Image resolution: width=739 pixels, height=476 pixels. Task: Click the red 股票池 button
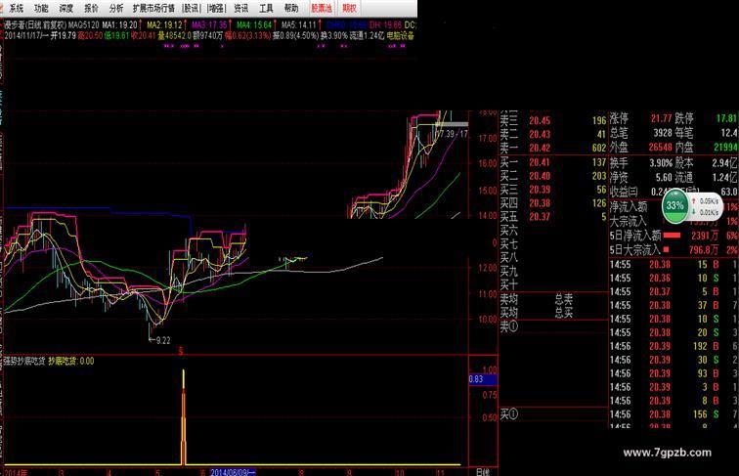coord(322,8)
